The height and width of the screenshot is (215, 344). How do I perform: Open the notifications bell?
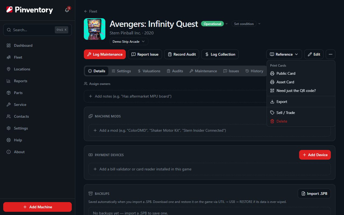pos(67,10)
